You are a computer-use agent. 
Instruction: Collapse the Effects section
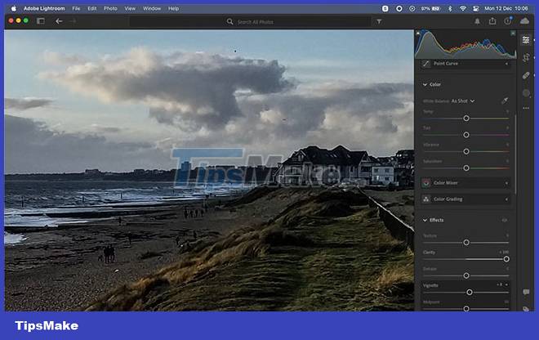pos(425,220)
